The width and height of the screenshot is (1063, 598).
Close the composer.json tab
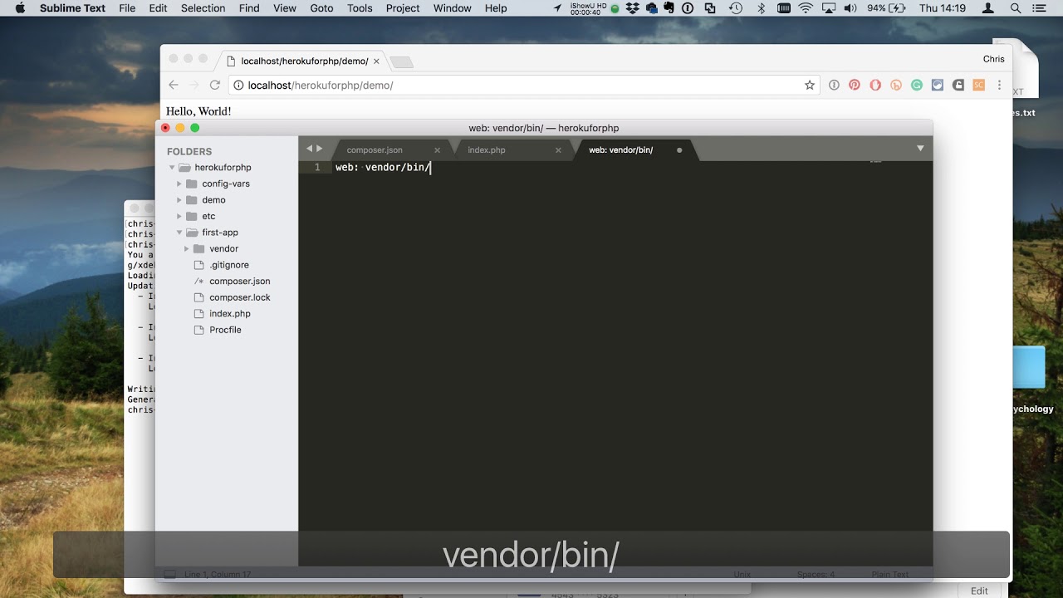tap(437, 150)
